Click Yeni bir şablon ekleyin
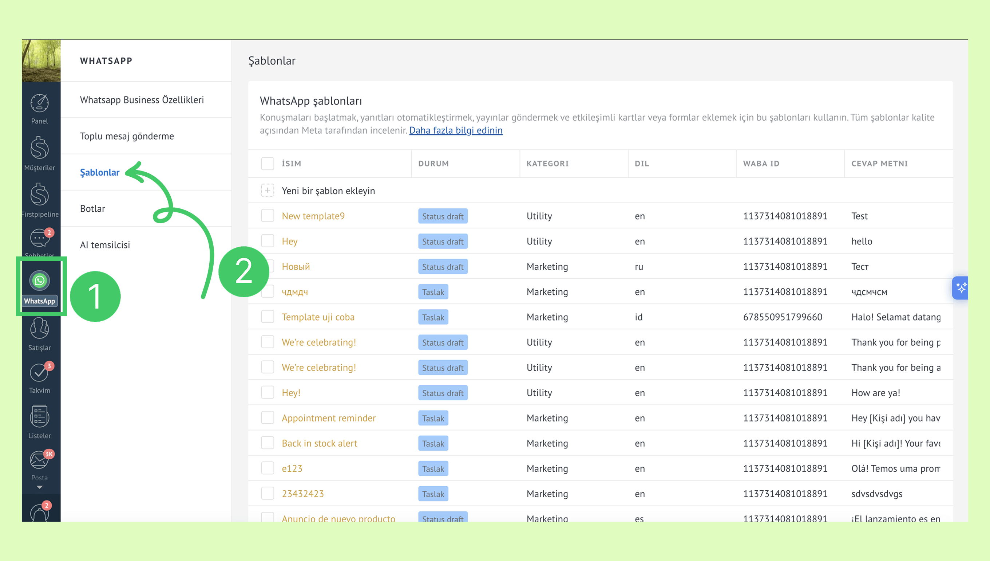 (x=328, y=191)
